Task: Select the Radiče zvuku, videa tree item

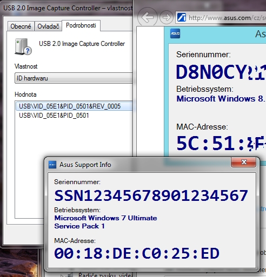Action: (105, 275)
